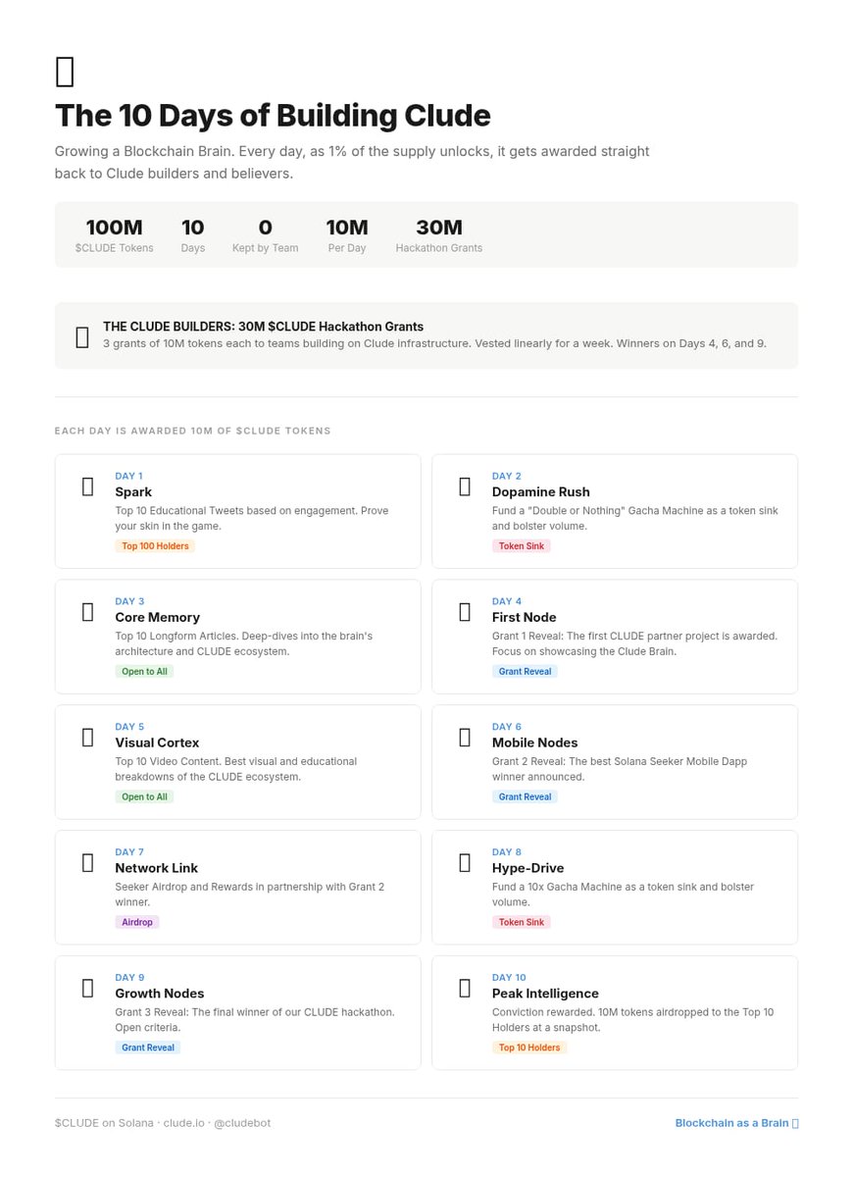
Task: Click the Airdrop tag under Network Link
Action: 137,923
